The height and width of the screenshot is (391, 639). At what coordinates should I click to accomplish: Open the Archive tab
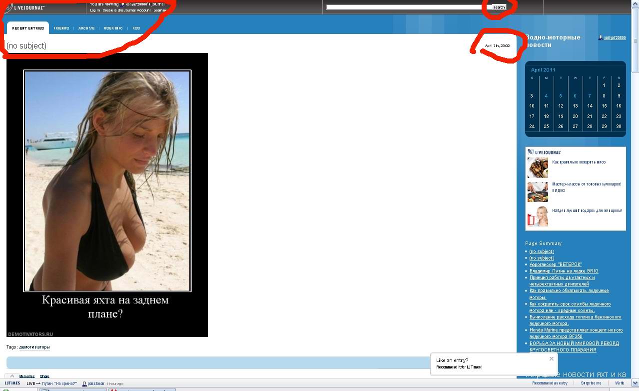point(86,28)
